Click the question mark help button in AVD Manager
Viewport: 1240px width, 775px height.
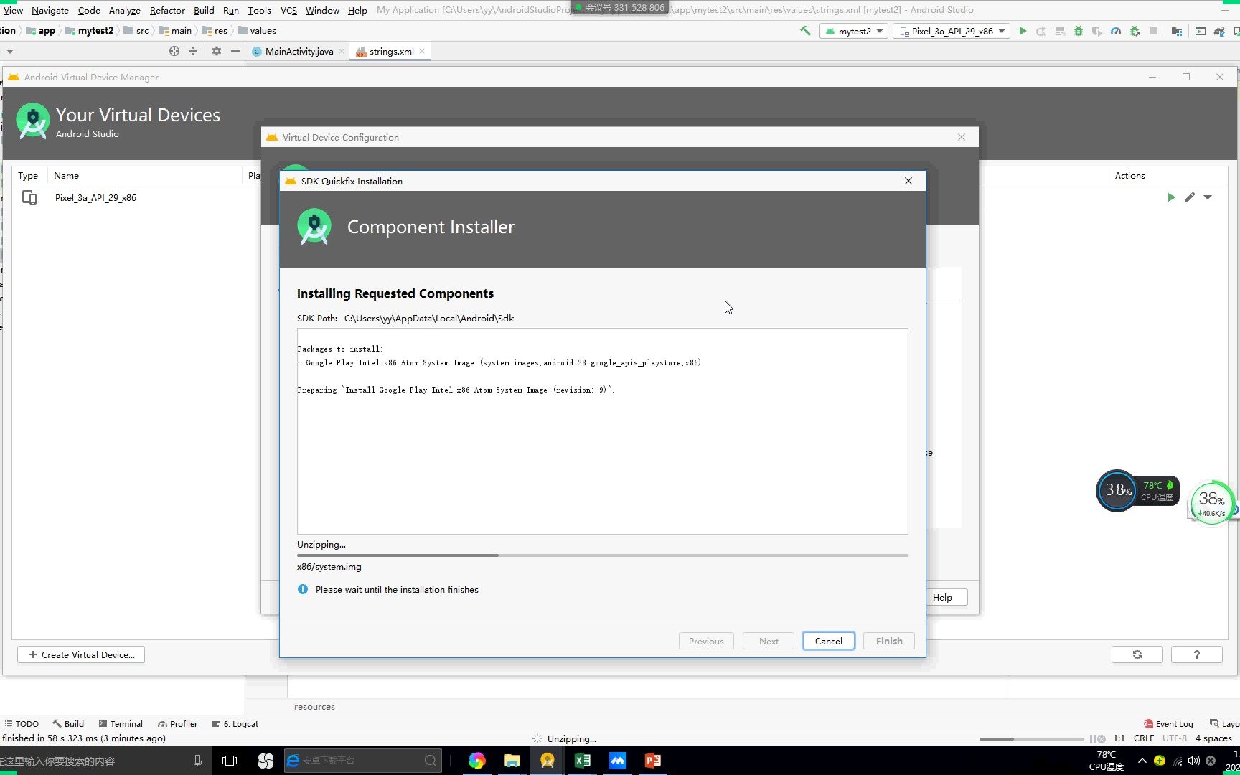(x=1196, y=654)
